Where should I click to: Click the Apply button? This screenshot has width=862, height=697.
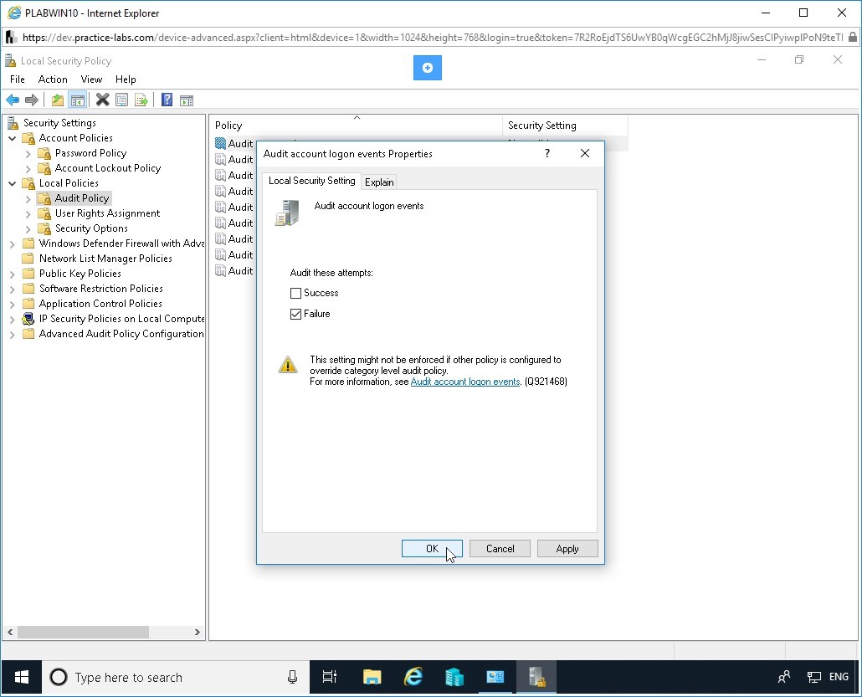tap(567, 549)
